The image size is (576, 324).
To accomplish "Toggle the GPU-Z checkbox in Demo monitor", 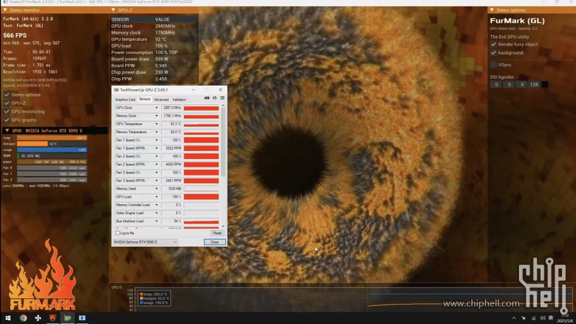I will pos(6,103).
